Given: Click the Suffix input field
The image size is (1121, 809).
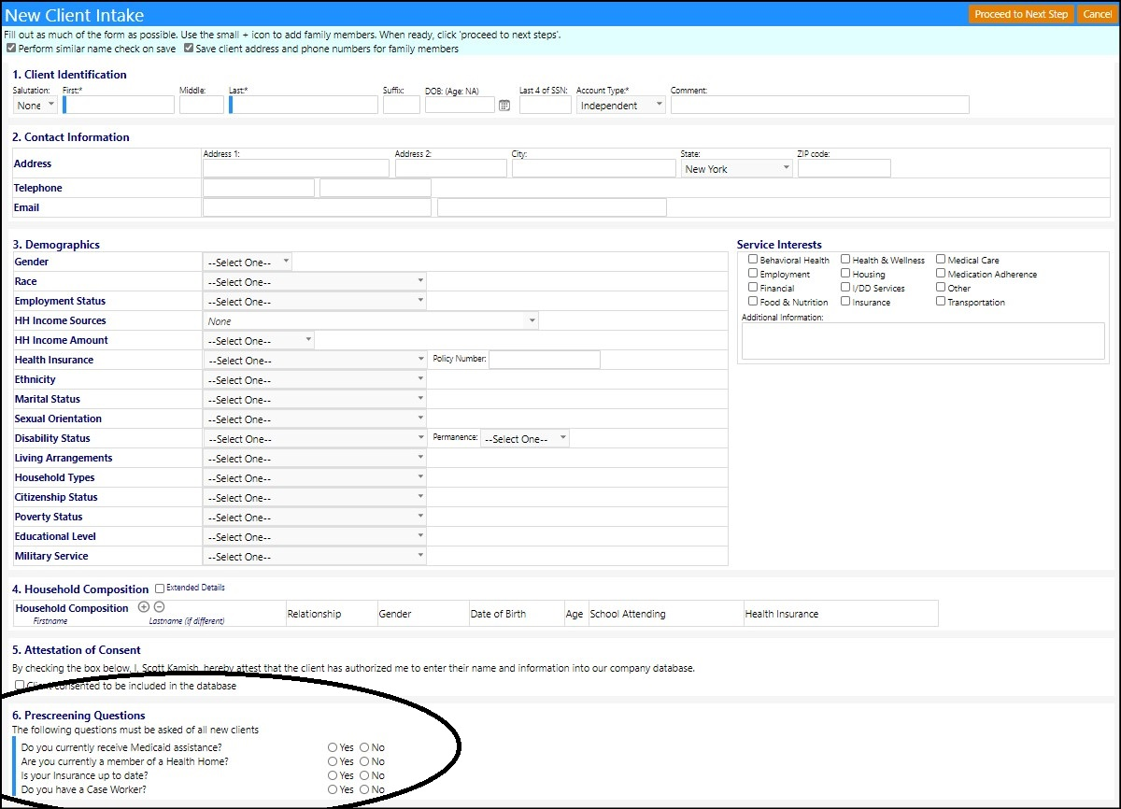Looking at the screenshot, I should (x=402, y=105).
